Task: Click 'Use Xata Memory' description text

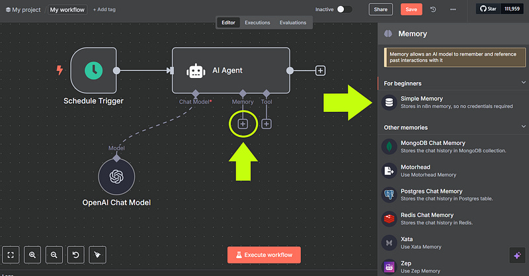Action: point(421,247)
